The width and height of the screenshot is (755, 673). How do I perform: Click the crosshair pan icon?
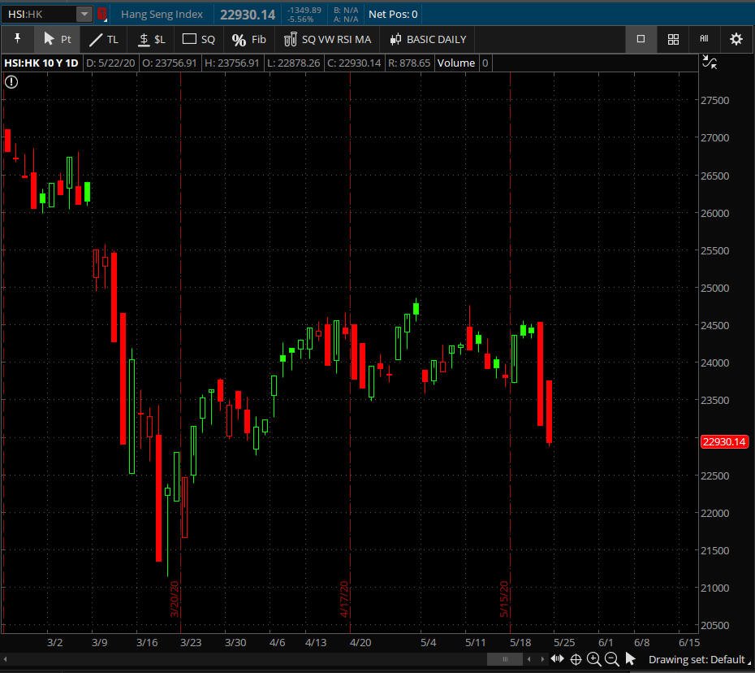(576, 659)
